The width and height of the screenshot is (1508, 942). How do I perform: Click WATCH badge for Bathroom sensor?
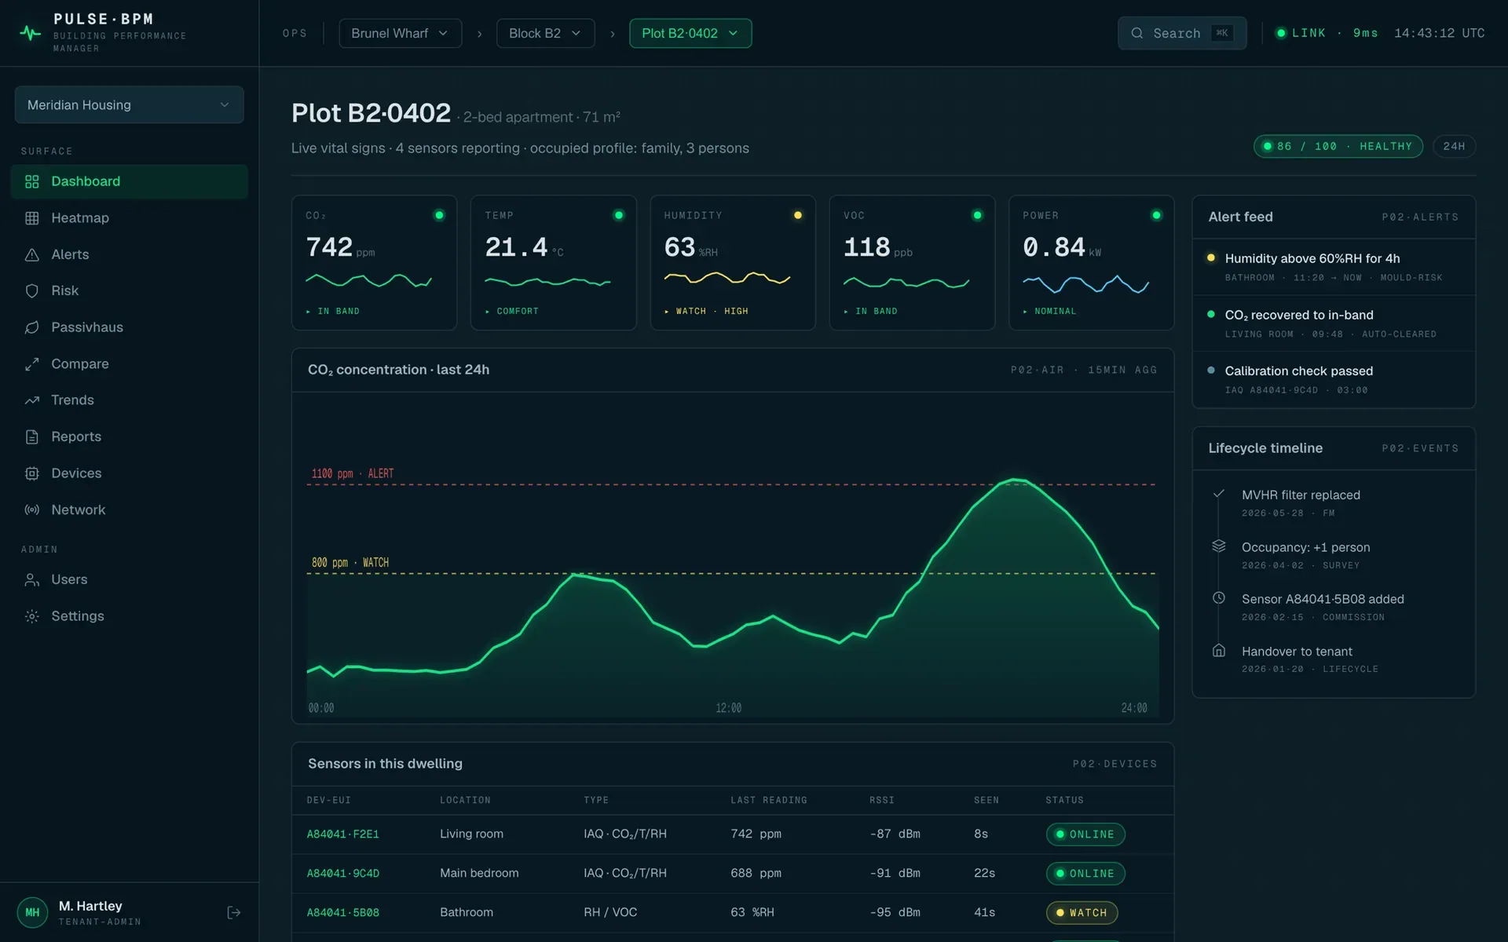(x=1082, y=913)
